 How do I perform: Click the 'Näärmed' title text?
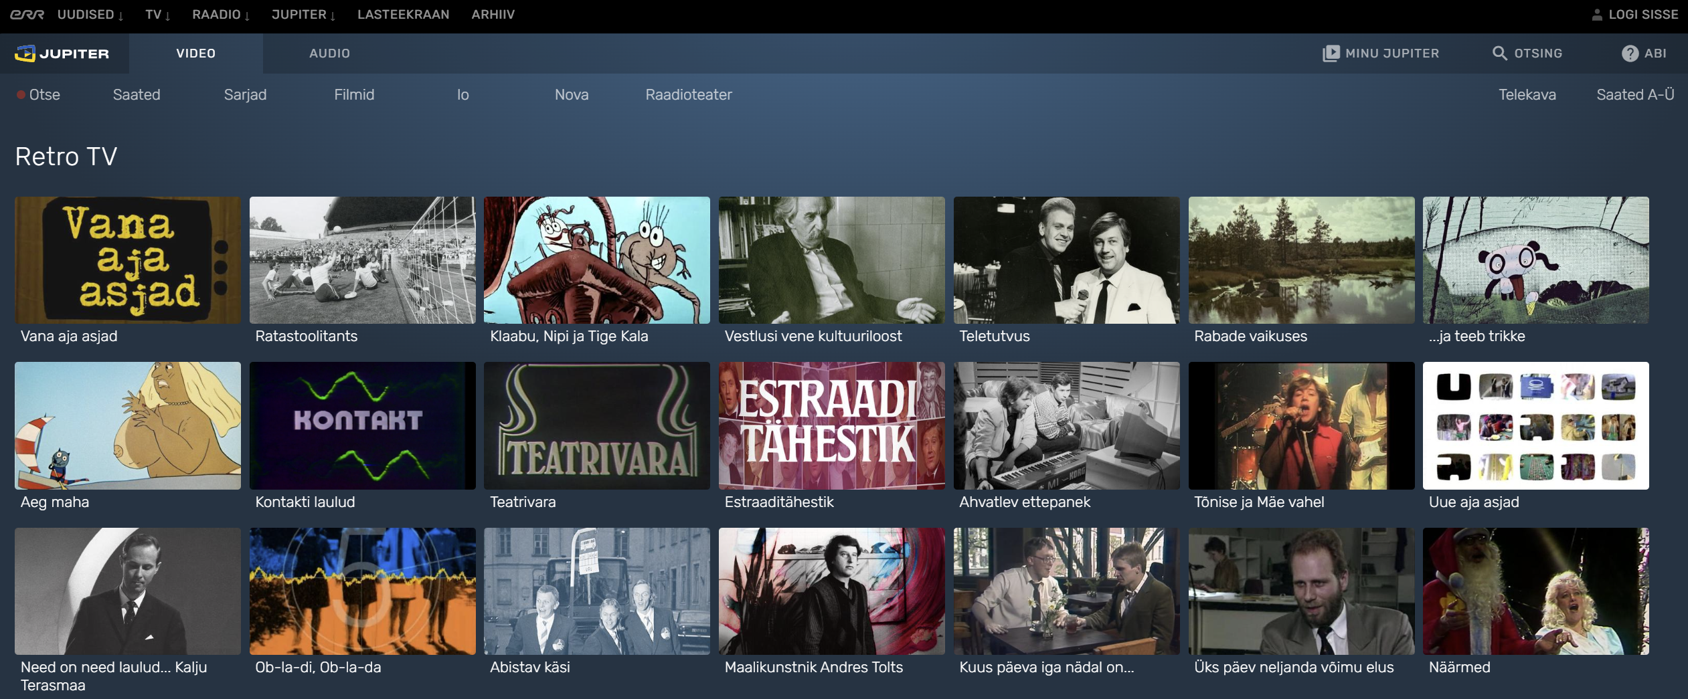[1460, 668]
